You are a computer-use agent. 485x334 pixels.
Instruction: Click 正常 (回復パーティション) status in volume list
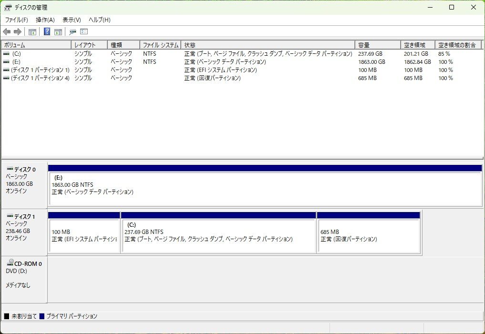point(213,78)
